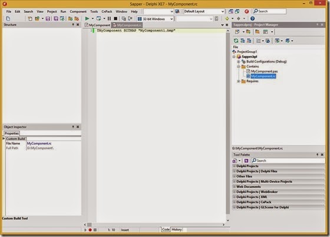Toggle the Tool Palette pushpin
This screenshot has width=330, height=237.
click(x=317, y=155)
